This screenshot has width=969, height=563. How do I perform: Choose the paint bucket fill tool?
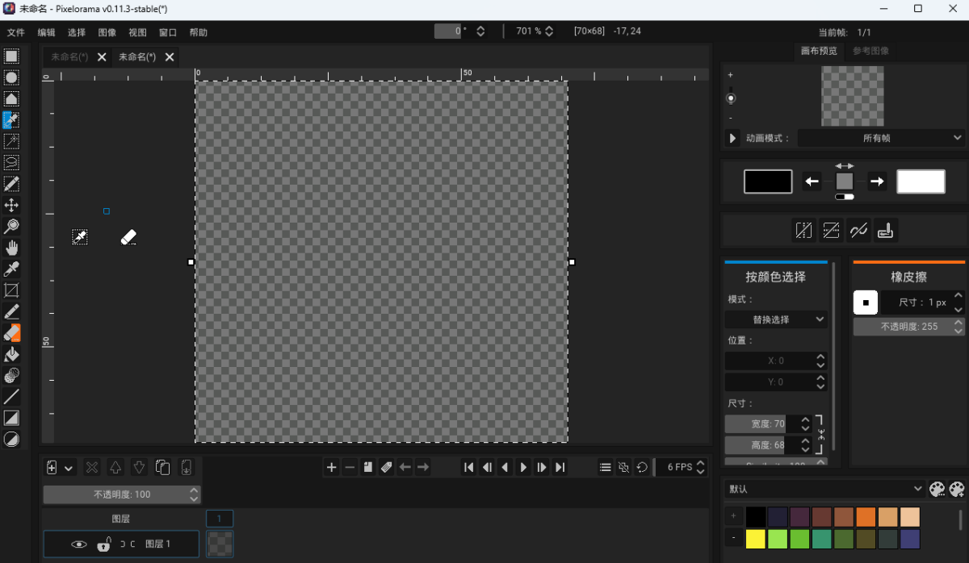point(11,354)
